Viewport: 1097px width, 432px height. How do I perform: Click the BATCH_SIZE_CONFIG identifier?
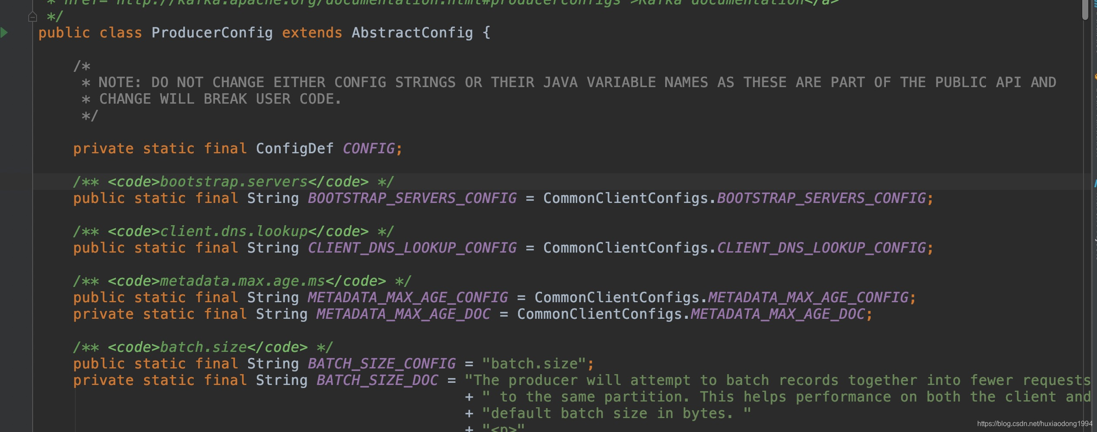click(x=382, y=364)
